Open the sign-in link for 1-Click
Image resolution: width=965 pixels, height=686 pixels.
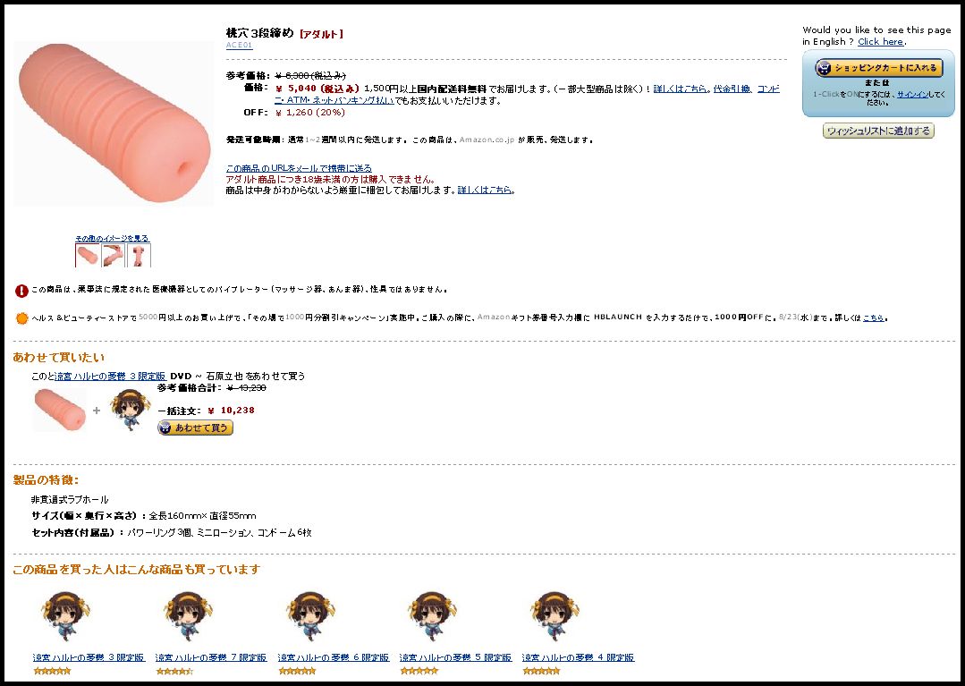(912, 95)
